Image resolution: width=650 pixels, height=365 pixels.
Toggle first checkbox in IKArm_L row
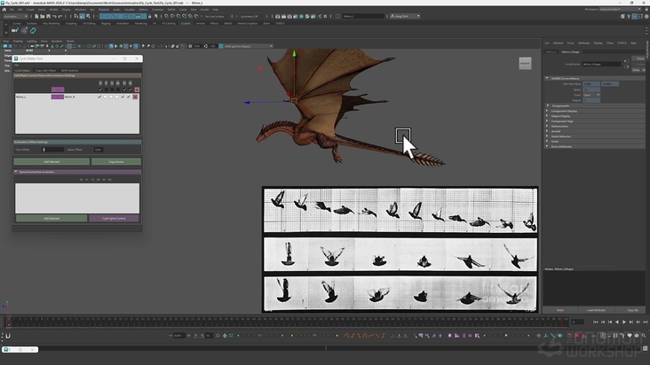coord(99,97)
